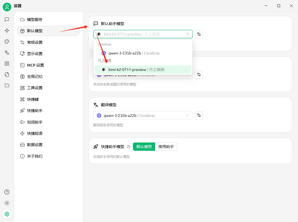Open the sparkle agents sidebar icon
The image size is (298, 222).
7,31
